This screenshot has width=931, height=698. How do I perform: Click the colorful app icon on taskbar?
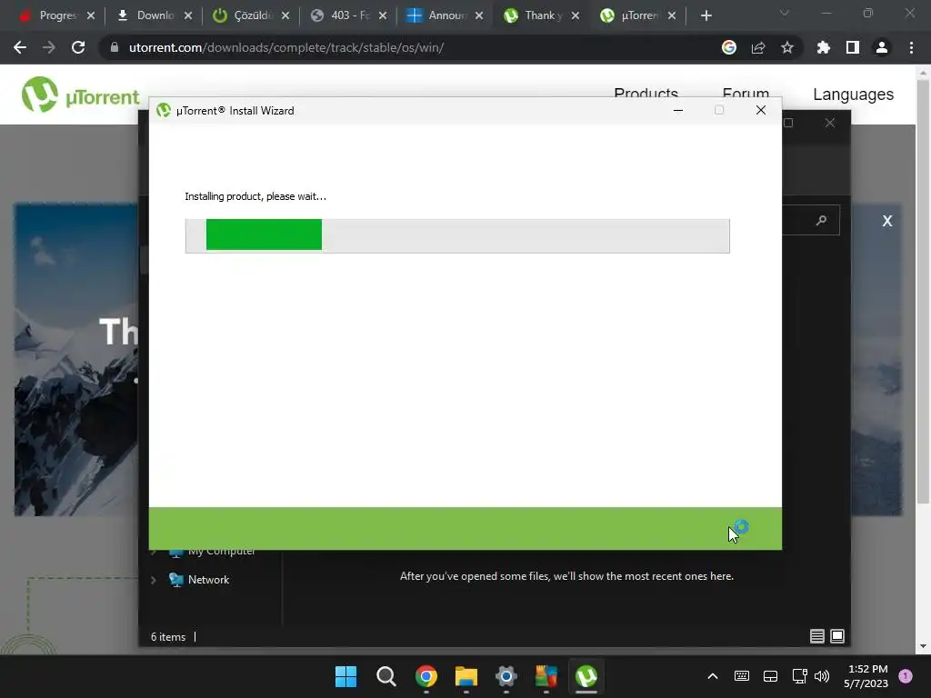[x=546, y=676]
